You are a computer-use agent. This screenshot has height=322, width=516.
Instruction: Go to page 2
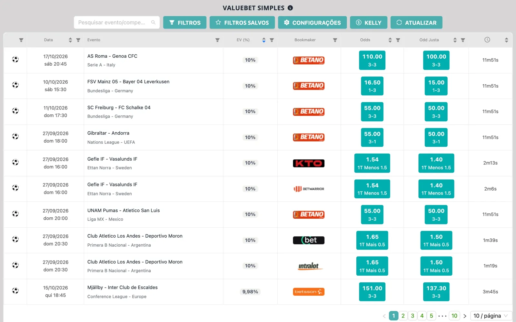coord(403,316)
